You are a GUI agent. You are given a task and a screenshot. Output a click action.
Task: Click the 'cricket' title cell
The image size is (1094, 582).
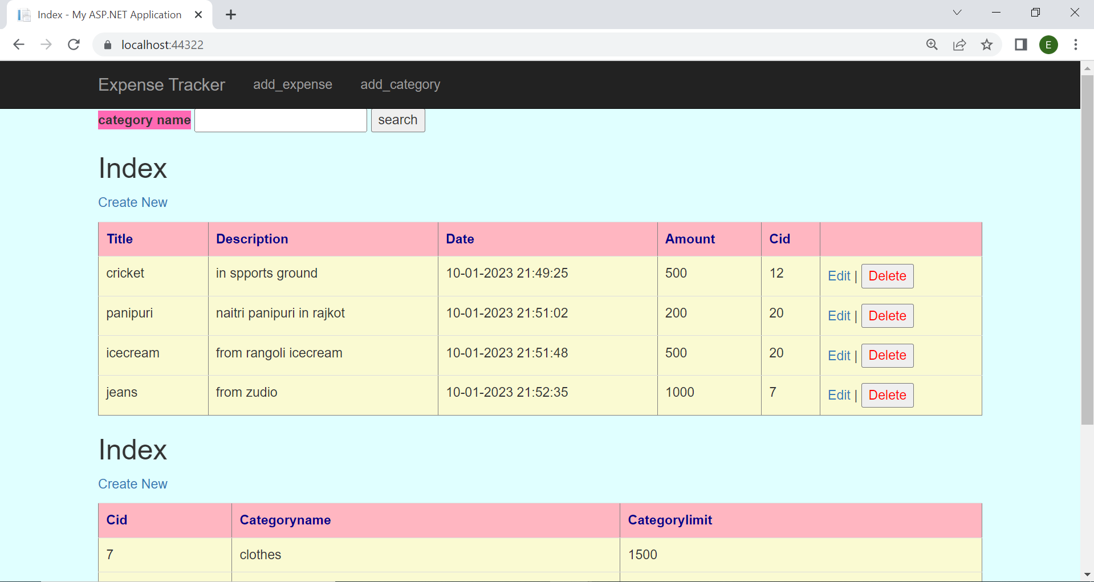(x=153, y=276)
